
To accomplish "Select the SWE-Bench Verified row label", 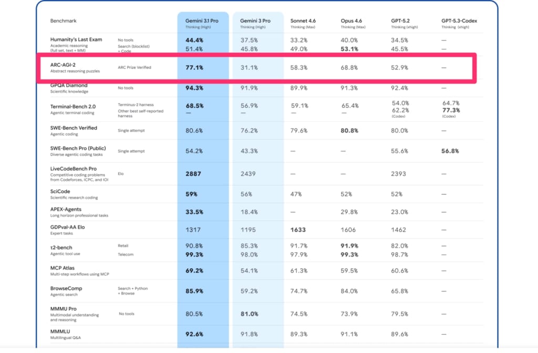I will 74,128.
